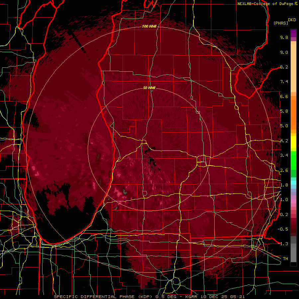The width and height of the screenshot is (299, 299).
Task: Pick the yellow color bar segment
Action: (x=293, y=142)
